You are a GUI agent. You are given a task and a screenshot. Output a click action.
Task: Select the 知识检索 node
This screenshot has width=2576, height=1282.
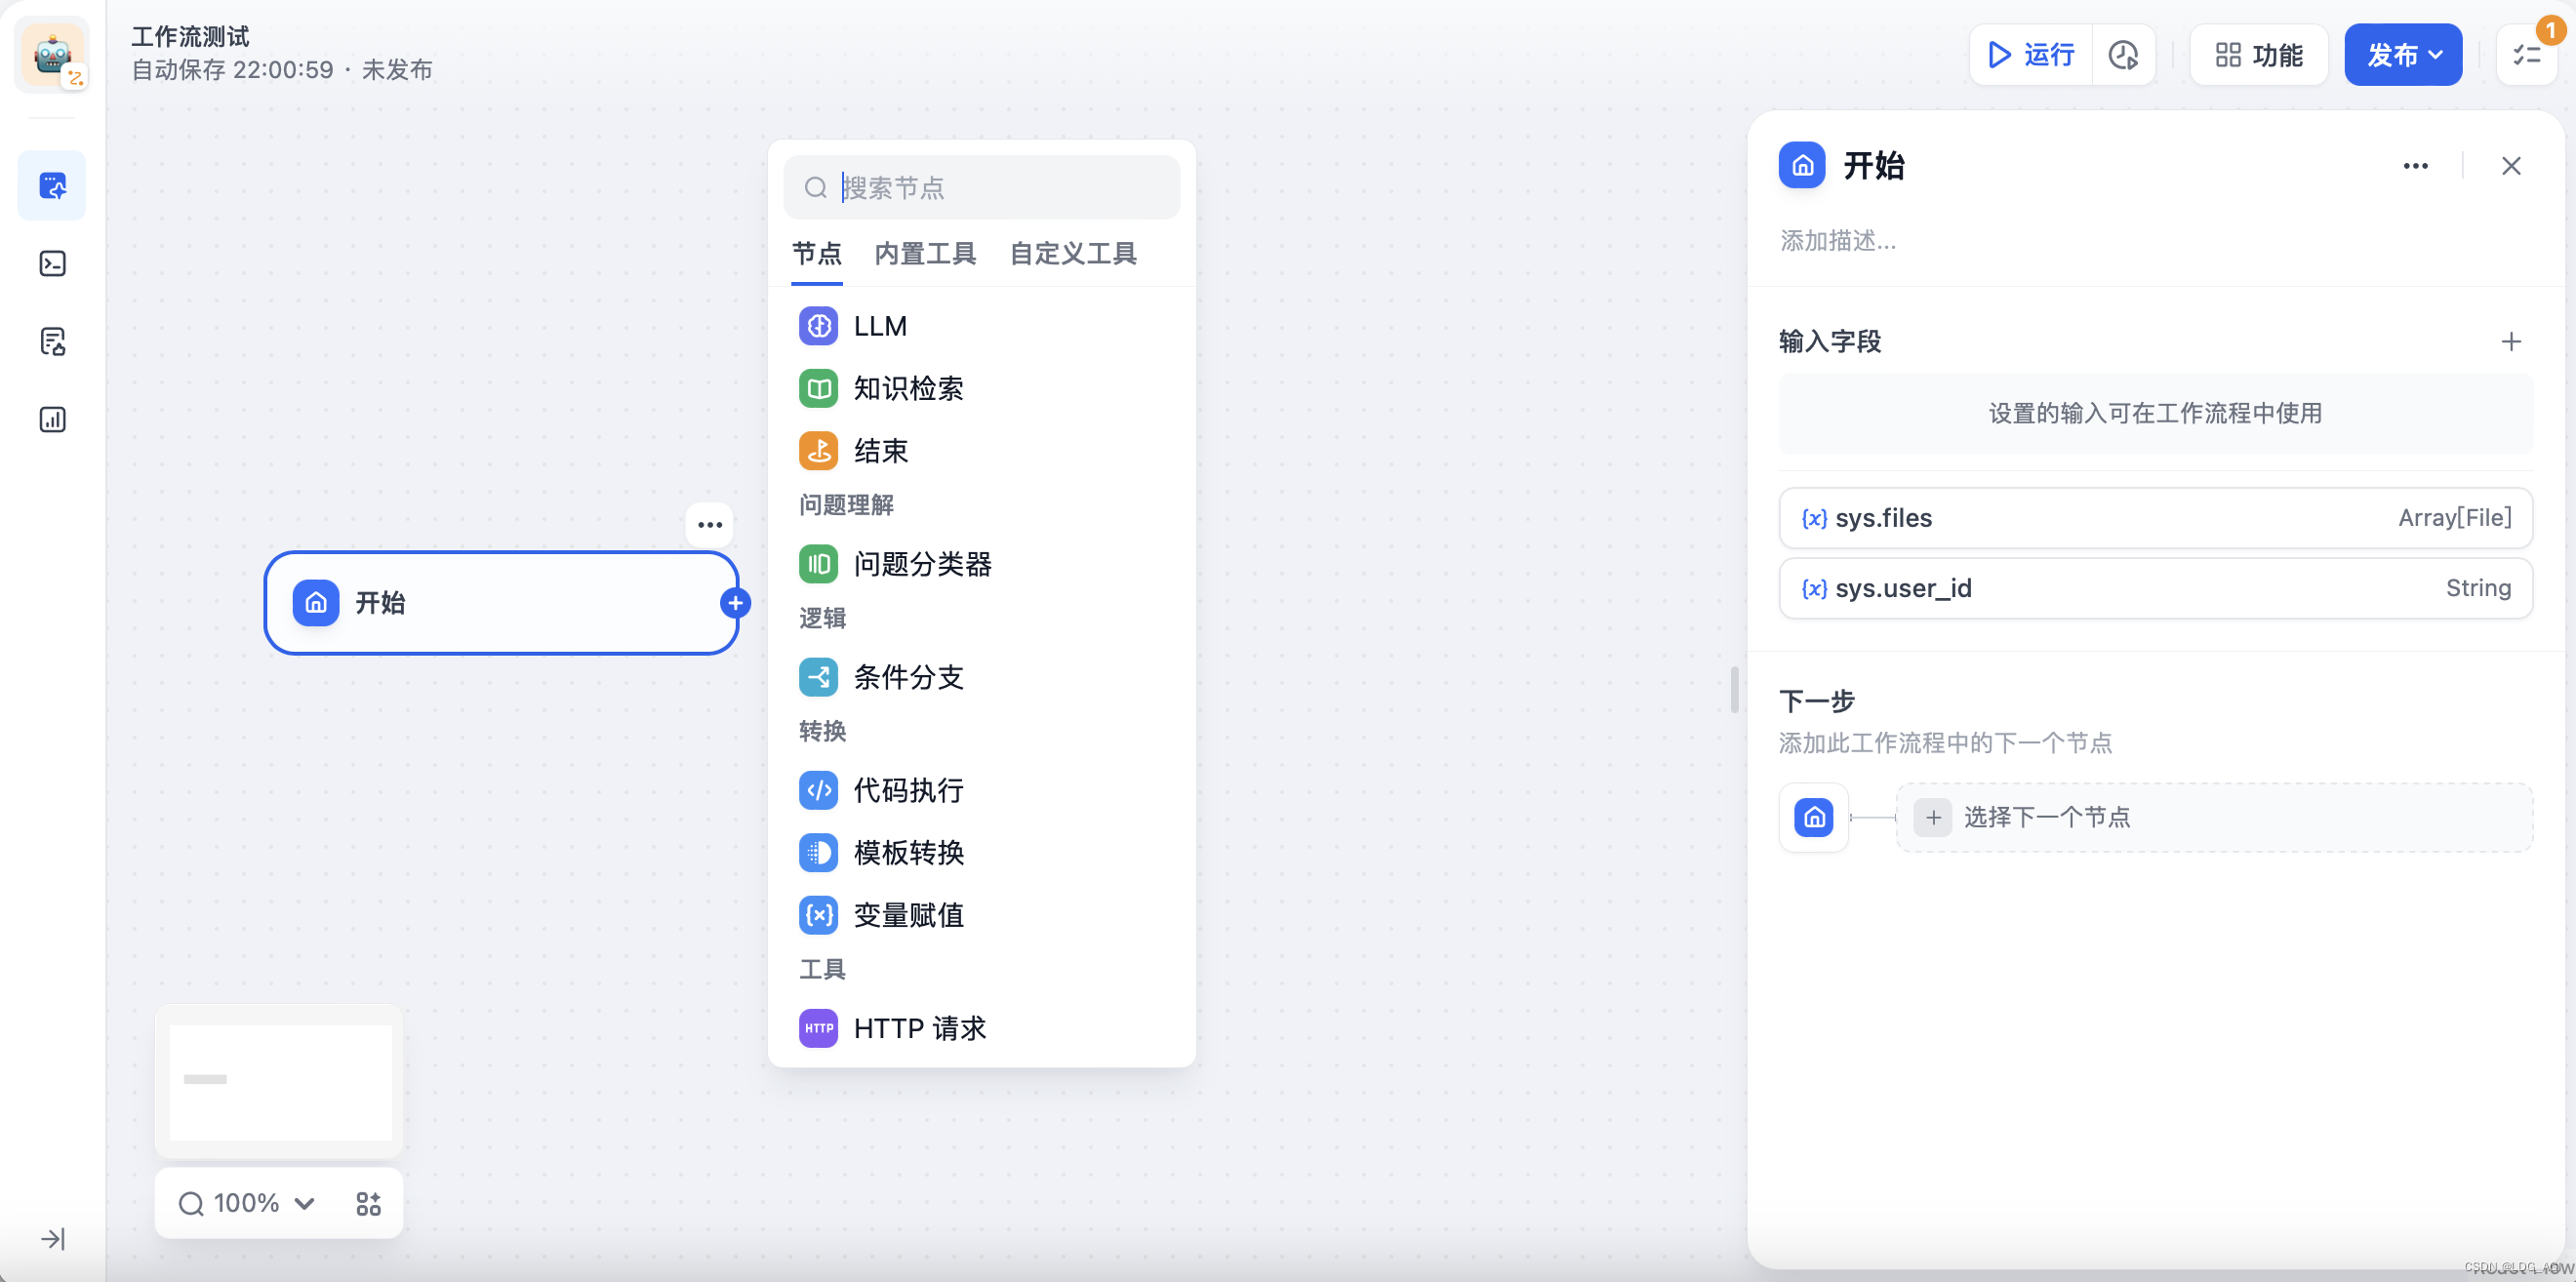pyautogui.click(x=906, y=389)
